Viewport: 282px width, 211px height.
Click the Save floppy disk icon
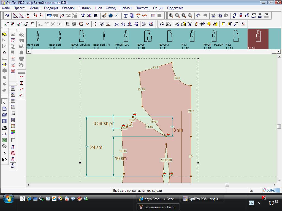click(4, 121)
